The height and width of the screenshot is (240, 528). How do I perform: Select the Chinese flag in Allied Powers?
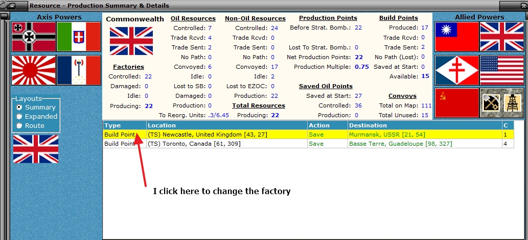[x=457, y=37]
